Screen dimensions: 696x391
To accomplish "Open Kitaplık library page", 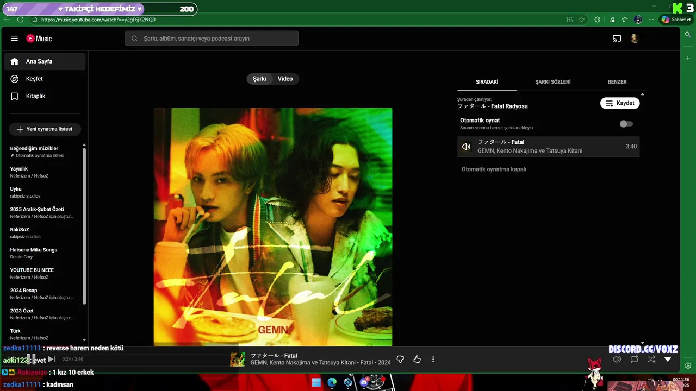I will coord(45,96).
